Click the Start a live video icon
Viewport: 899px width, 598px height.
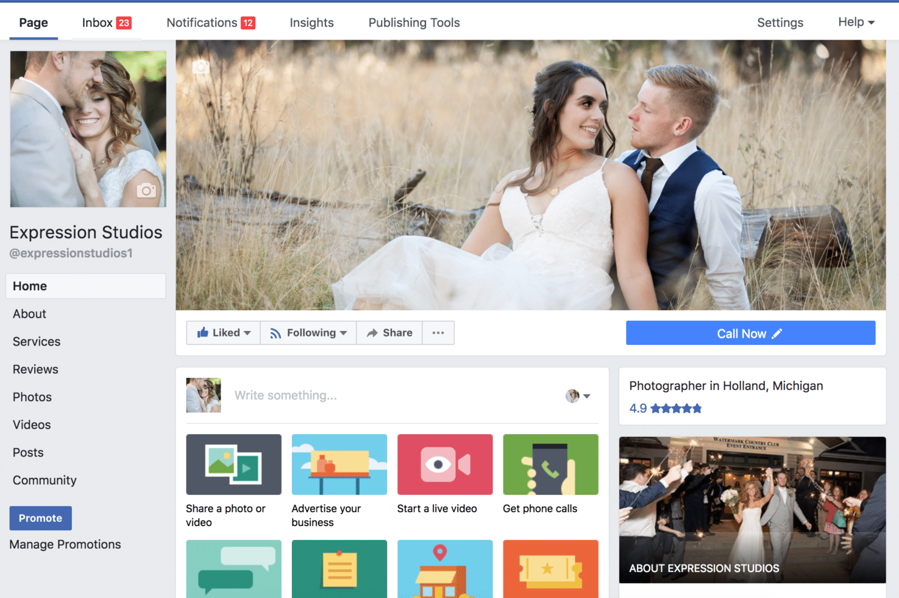pyautogui.click(x=445, y=465)
